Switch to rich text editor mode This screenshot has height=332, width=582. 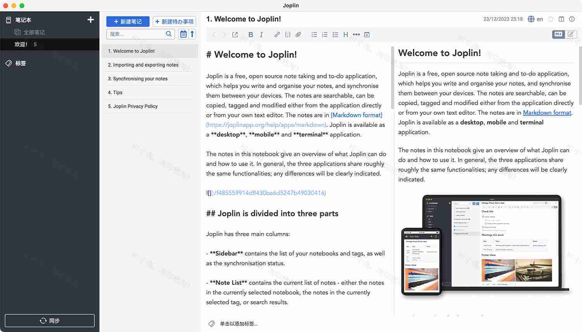570,35
